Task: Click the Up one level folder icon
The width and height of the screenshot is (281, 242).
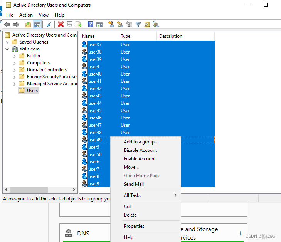Action: tap(28, 25)
